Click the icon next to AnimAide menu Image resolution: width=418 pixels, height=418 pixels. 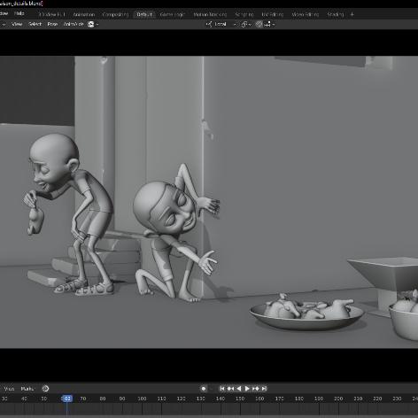click(x=91, y=24)
